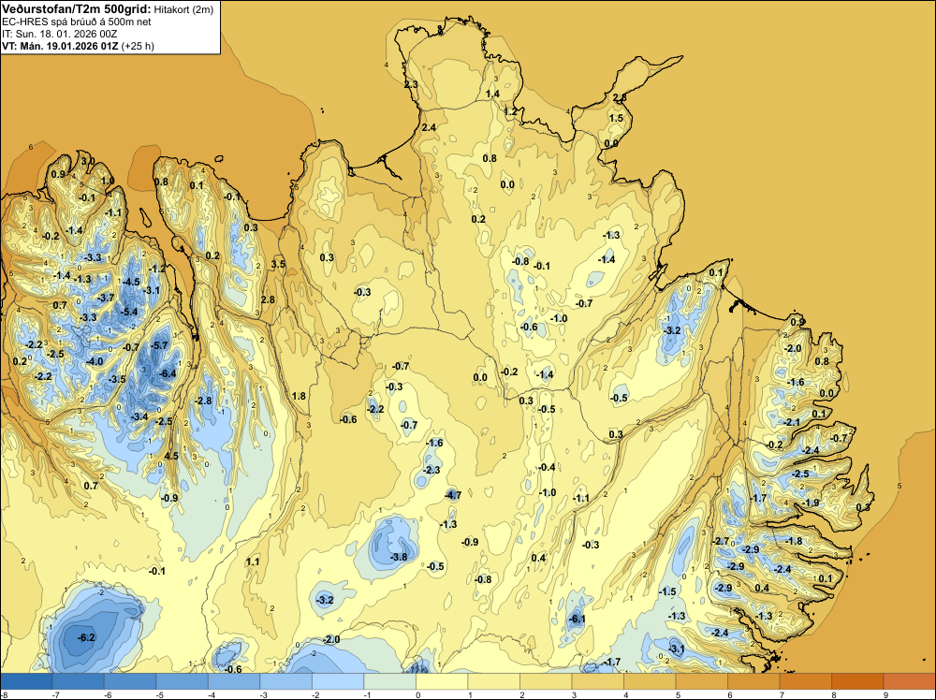Click the darkest blue legend segment between -8 and -7
The height and width of the screenshot is (700, 936).
click(26, 681)
